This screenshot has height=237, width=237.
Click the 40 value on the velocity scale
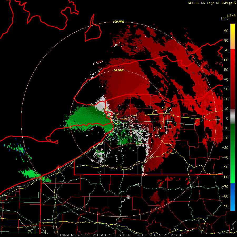pyautogui.click(x=226, y=79)
